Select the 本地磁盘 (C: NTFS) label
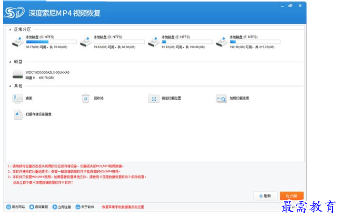 point(40,37)
